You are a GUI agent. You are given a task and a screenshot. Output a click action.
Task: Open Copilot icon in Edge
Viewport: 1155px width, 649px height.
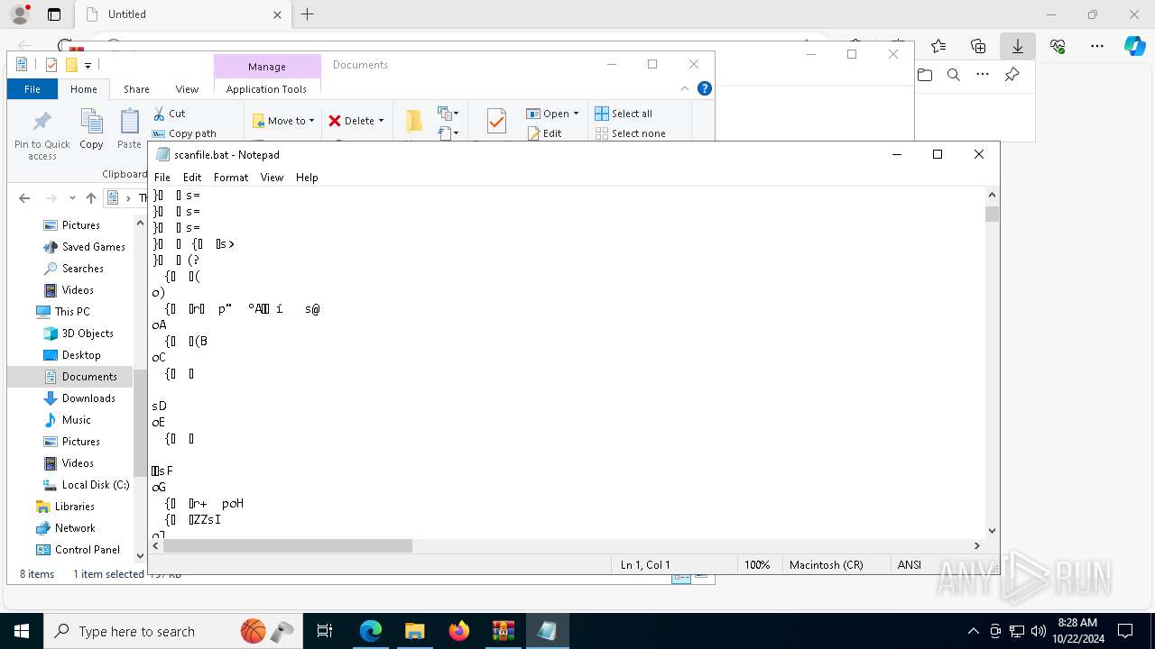point(1134,46)
